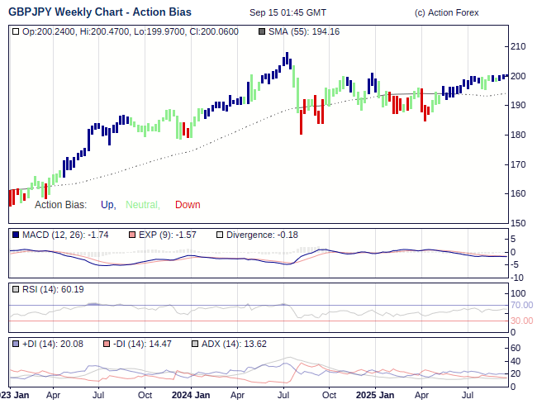Select the 'Up' Action Bias label
Image resolution: width=537 pixels, height=404 pixels.
pos(107,205)
